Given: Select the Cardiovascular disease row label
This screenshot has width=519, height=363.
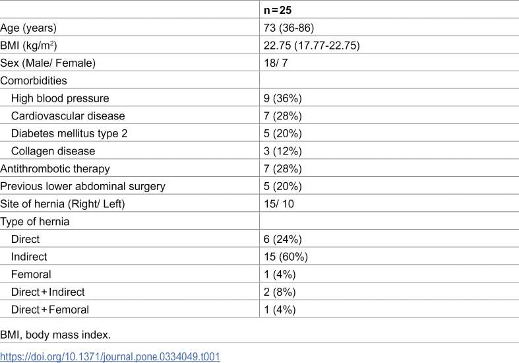Looking at the screenshot, I should [x=68, y=116].
